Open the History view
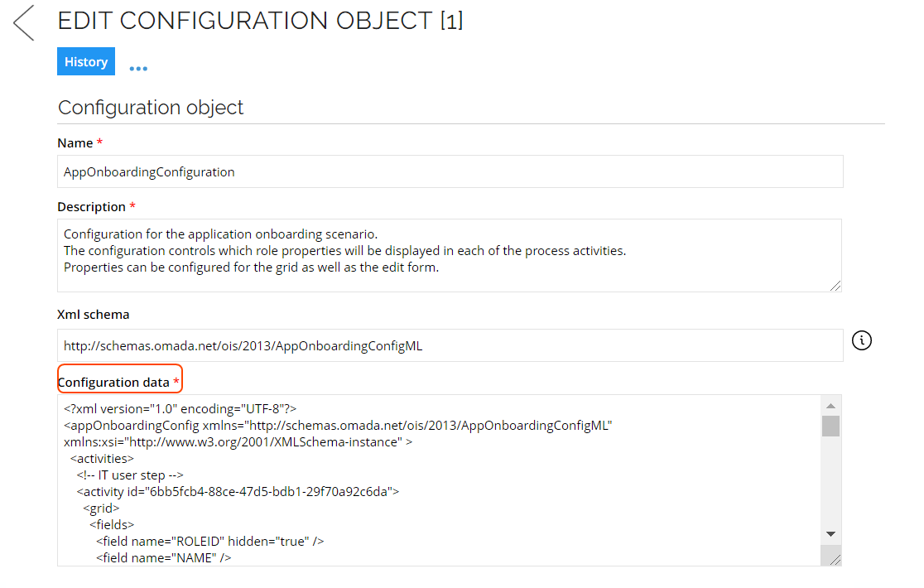924x588 pixels. (86, 61)
